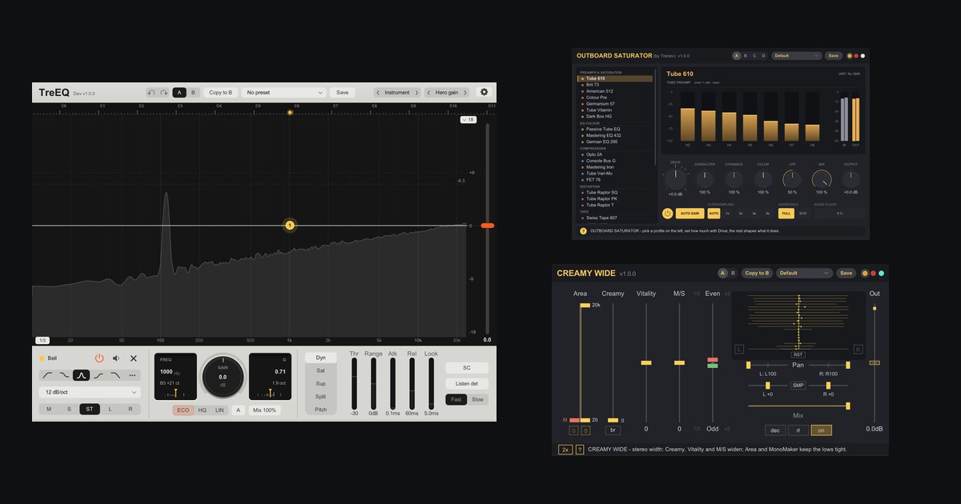961x504 pixels.
Task: Previous Hero gain arrow in TreEQ
Action: point(428,93)
